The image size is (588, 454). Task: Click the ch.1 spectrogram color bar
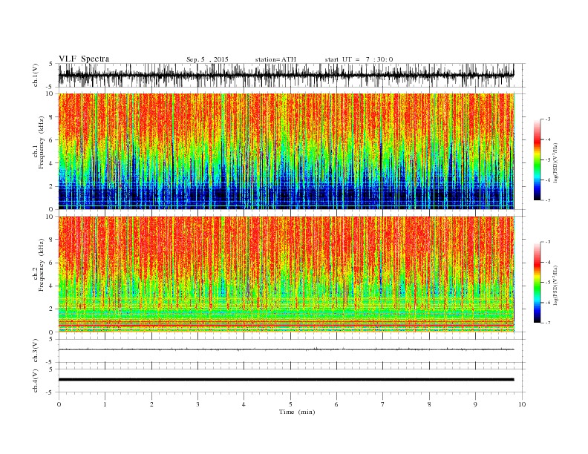coord(537,159)
